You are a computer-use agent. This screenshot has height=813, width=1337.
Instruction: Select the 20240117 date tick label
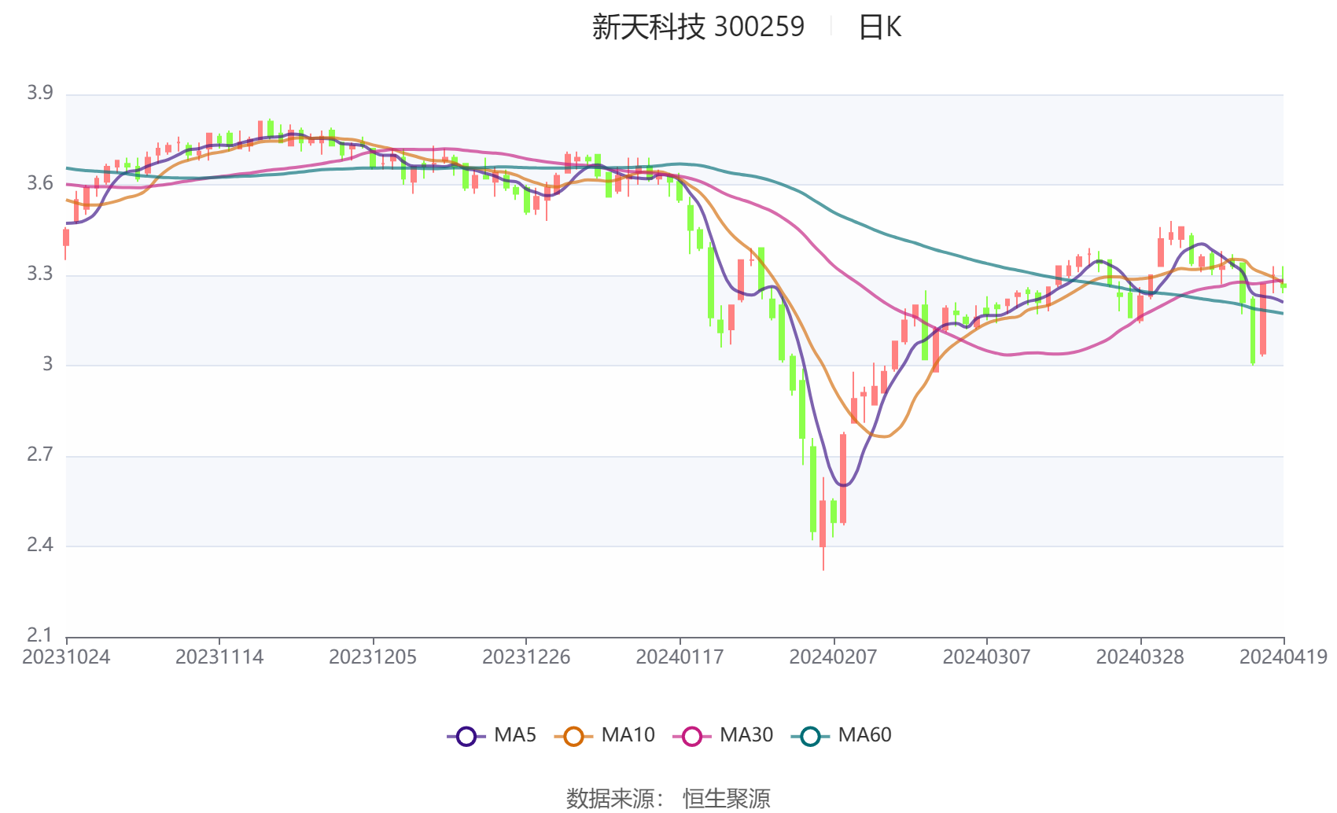pos(680,657)
